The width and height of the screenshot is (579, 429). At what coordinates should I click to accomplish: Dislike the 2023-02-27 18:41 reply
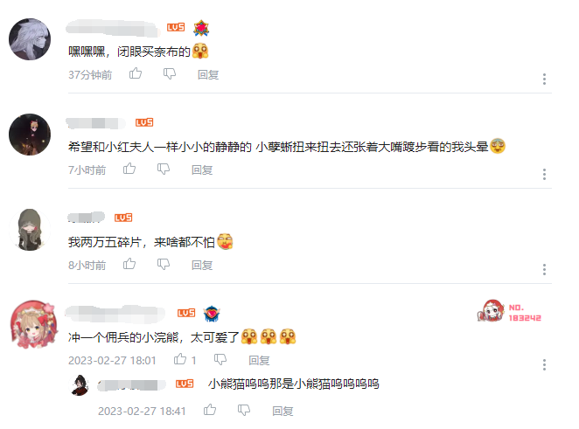tap(244, 410)
